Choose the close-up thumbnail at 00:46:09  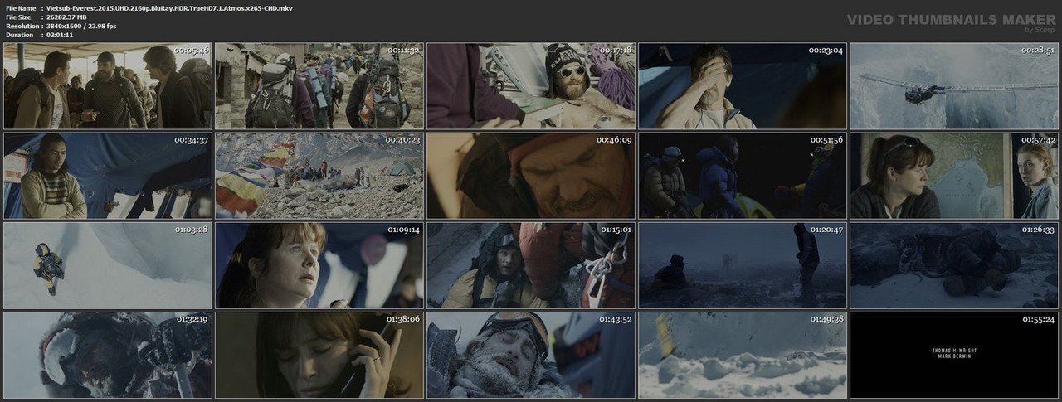click(x=531, y=176)
